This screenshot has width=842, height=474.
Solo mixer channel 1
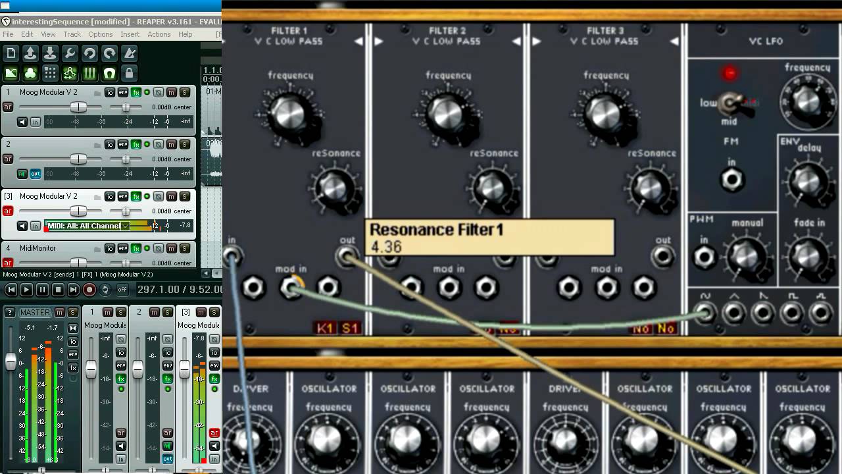[x=121, y=312]
